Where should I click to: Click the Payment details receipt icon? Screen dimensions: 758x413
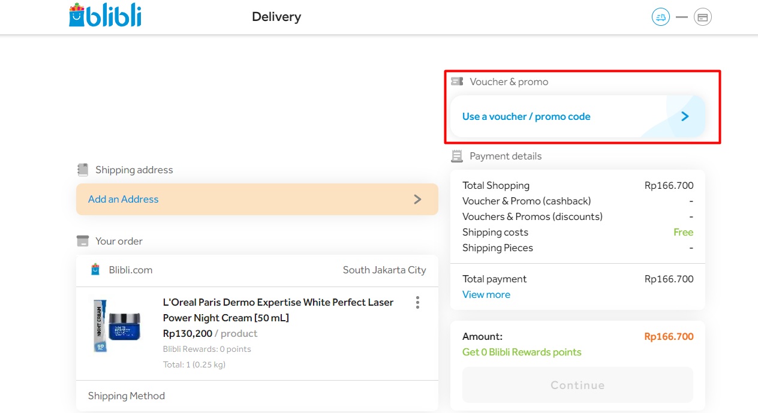(x=457, y=155)
